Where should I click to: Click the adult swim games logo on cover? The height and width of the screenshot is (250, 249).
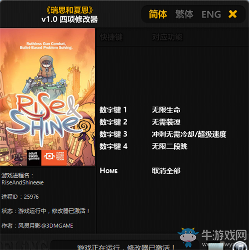click(34, 157)
